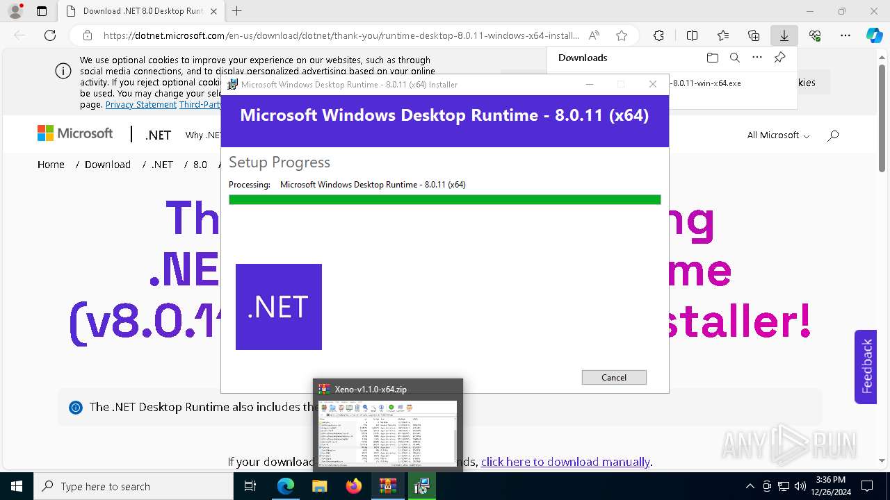This screenshot has height=500, width=890.
Task: Launch Firefox from taskbar
Action: coord(354,486)
